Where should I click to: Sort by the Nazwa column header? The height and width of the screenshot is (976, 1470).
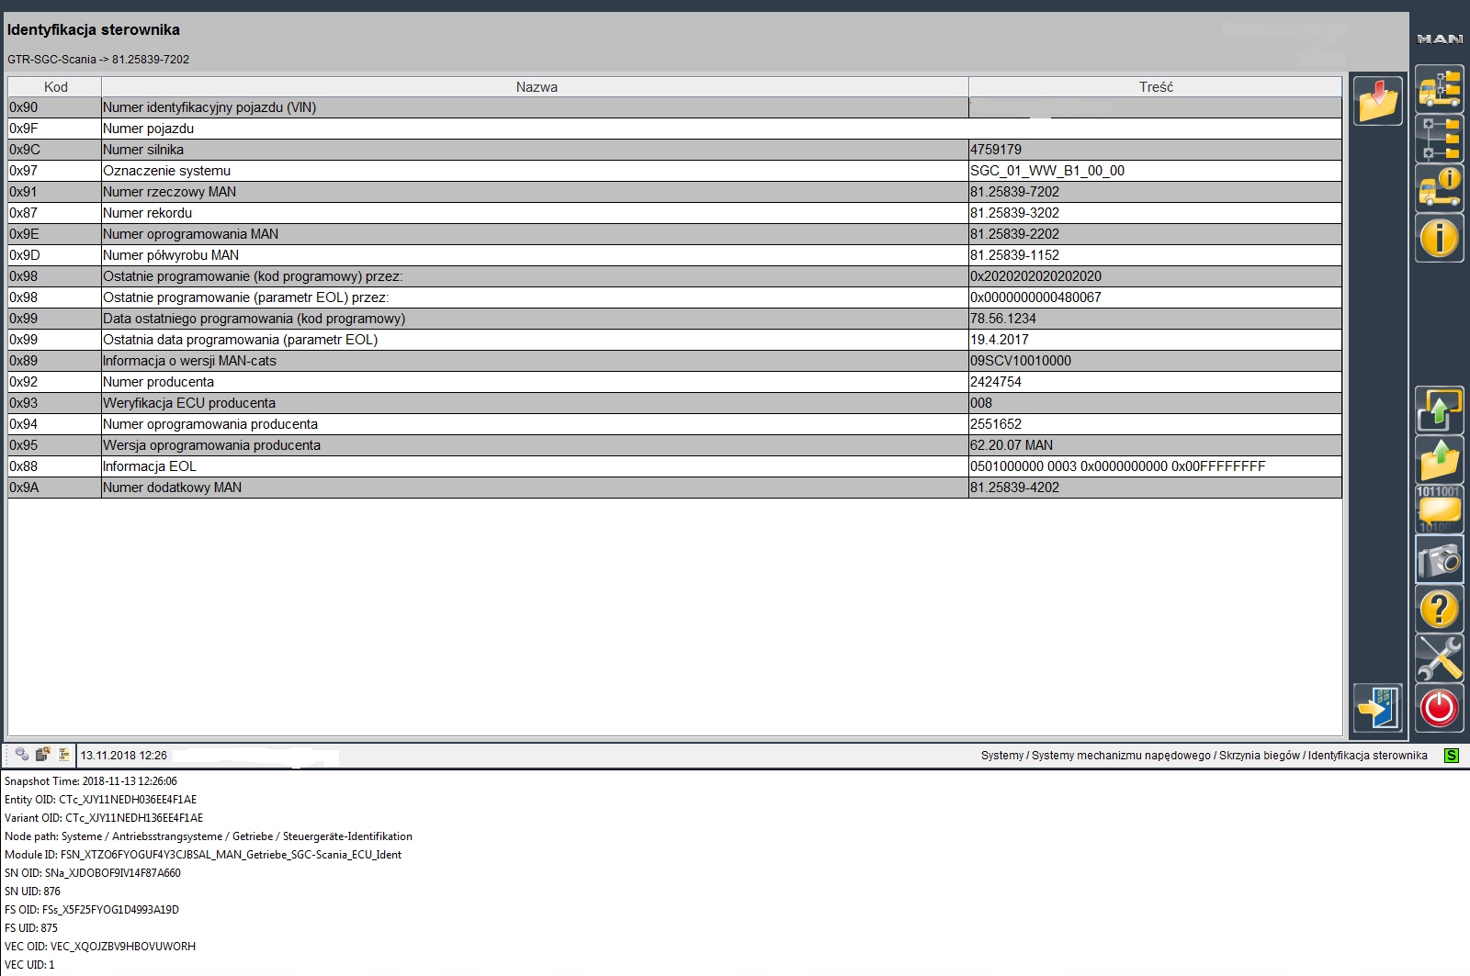point(536,87)
